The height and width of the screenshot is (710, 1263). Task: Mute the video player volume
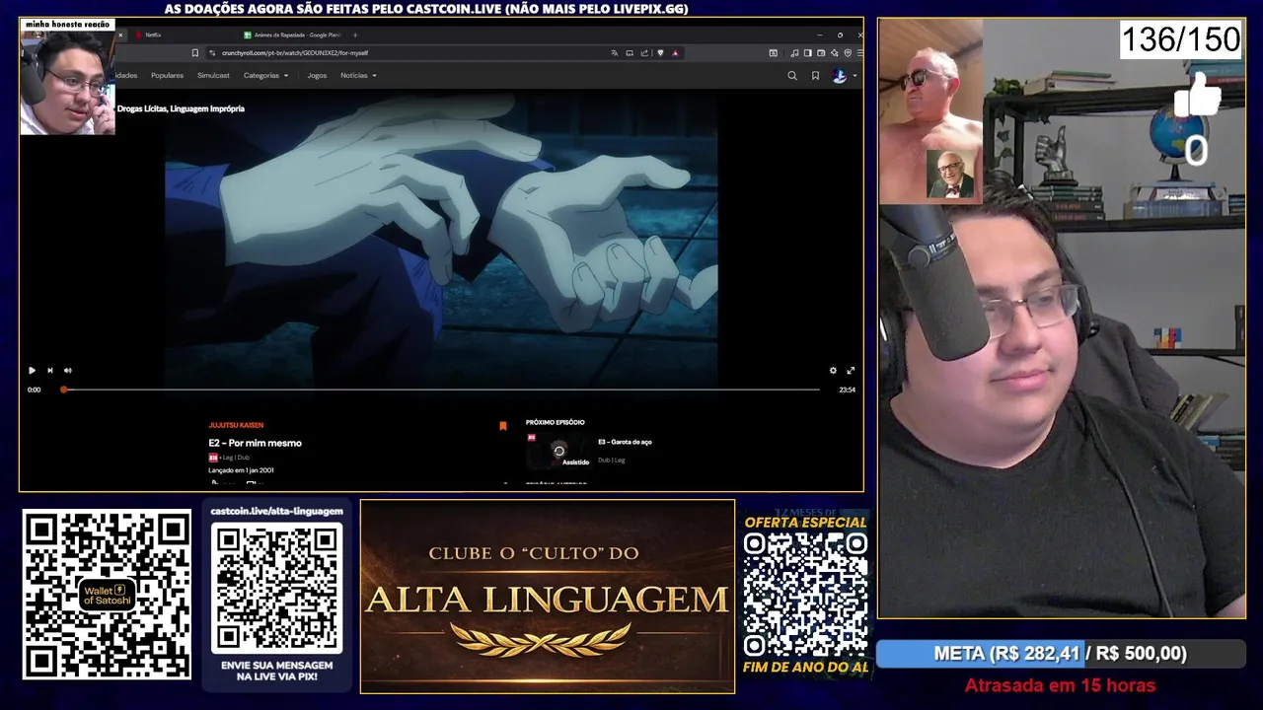tap(67, 371)
